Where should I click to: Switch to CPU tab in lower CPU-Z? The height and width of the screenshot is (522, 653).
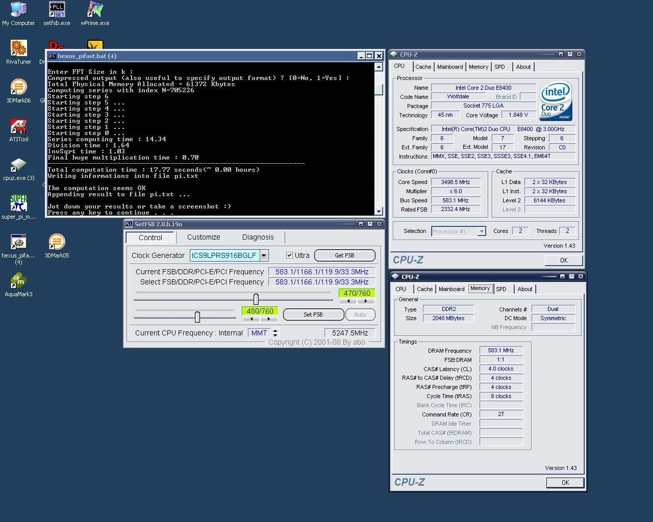tap(401, 289)
